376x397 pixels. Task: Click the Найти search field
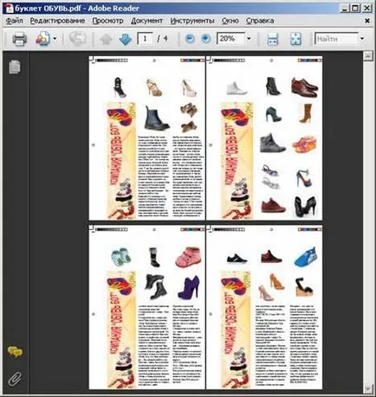click(x=336, y=39)
